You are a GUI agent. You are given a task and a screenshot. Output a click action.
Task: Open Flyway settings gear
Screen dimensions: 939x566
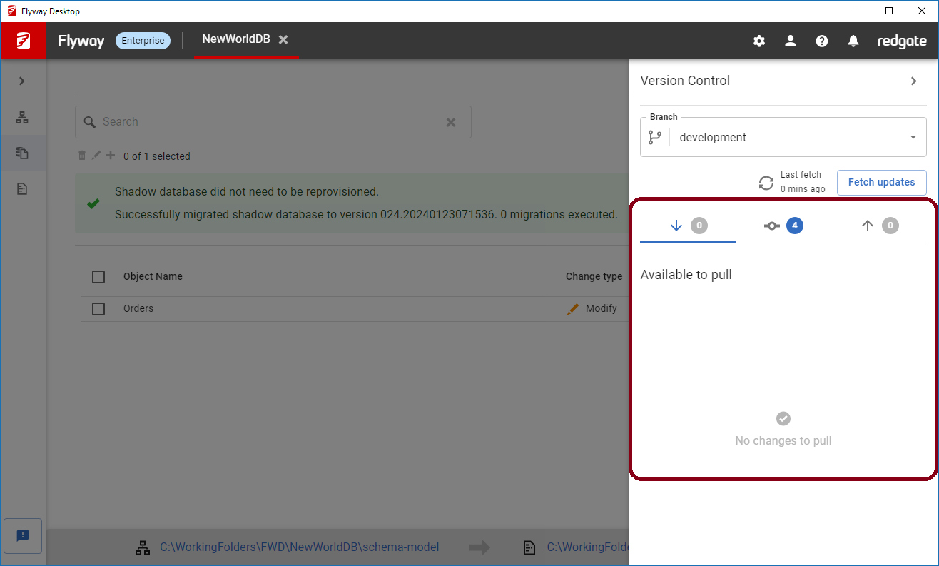coord(758,41)
